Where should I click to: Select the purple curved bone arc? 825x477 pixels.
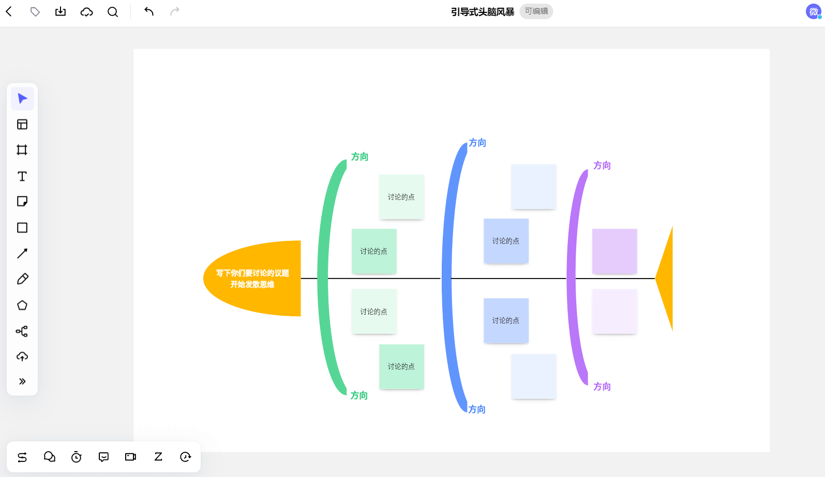pos(572,279)
